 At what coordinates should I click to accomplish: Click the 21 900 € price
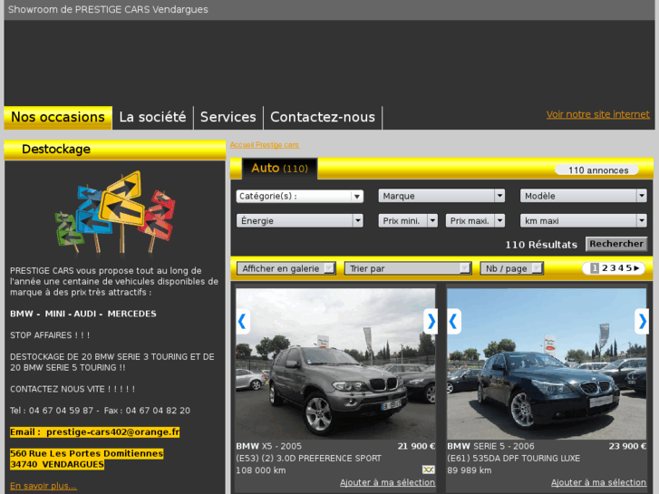coord(416,447)
